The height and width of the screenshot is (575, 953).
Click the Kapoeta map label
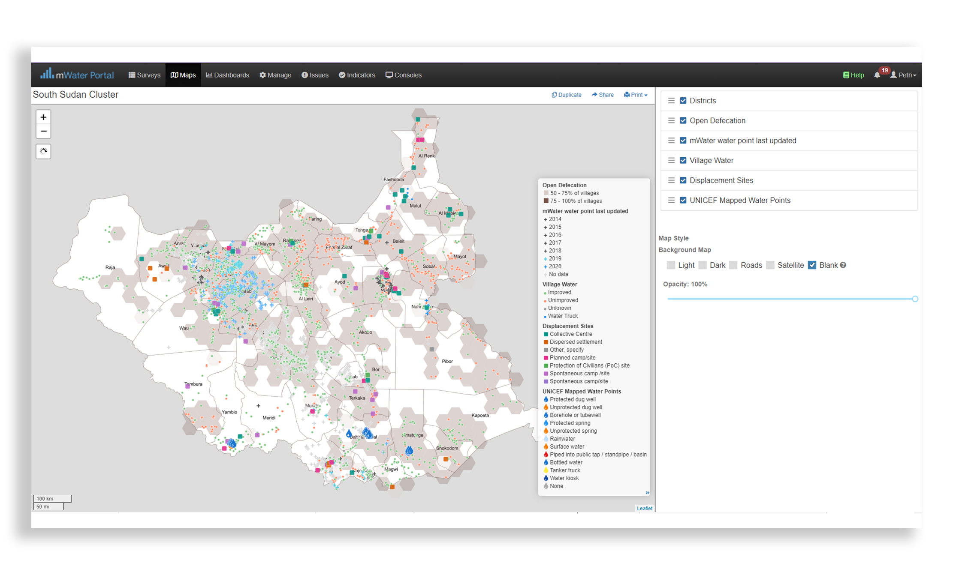point(480,415)
